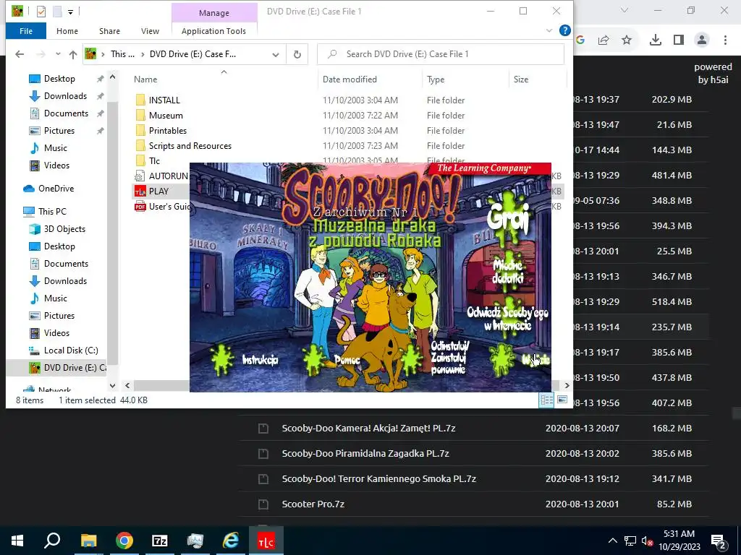
Task: Open 3D Objects in navigation pane
Action: (64, 229)
